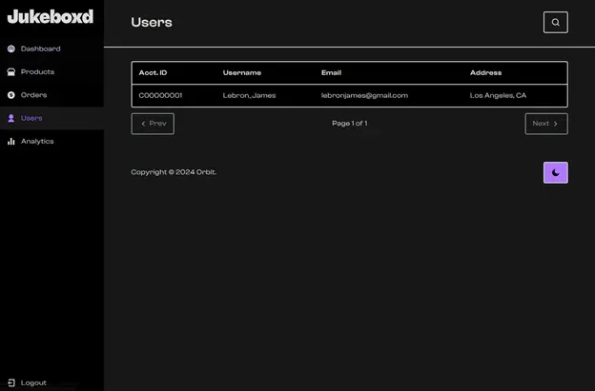Viewport: 595px width, 391px height.
Task: Go to previous page with Prev
Action: tap(153, 124)
